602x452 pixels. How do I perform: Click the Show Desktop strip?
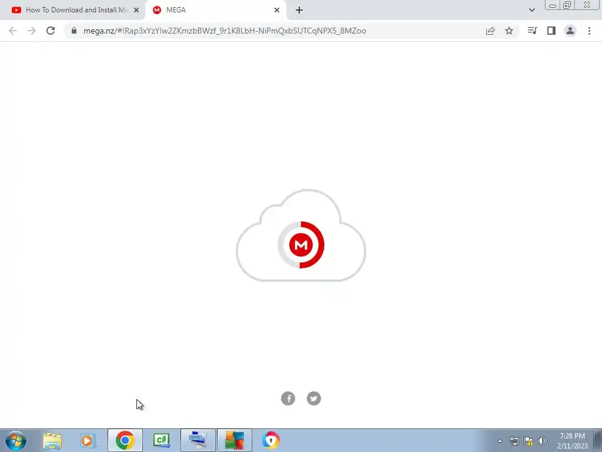click(598, 440)
